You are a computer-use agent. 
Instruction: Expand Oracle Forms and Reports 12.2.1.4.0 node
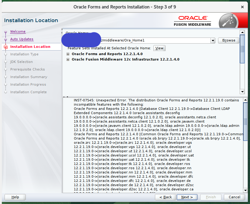[x=68, y=54]
